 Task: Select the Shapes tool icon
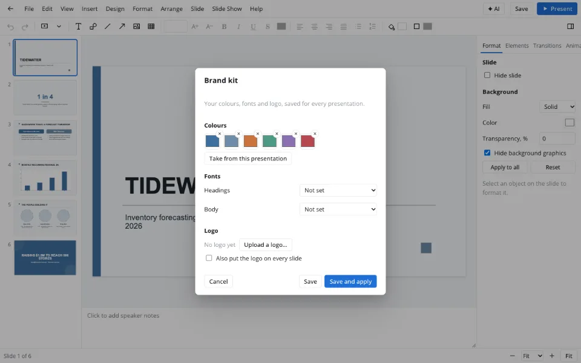pyautogui.click(x=93, y=26)
